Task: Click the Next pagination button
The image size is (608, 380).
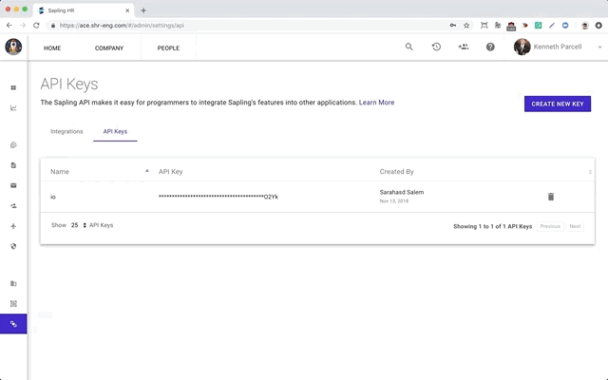Action: [575, 226]
